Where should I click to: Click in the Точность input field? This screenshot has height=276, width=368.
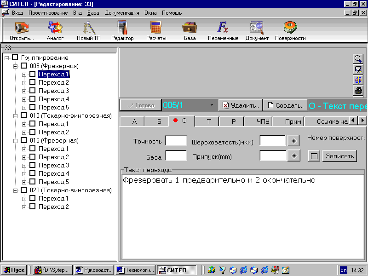coord(176,141)
